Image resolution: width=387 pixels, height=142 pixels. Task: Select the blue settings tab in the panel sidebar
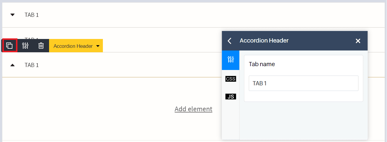pos(231,60)
